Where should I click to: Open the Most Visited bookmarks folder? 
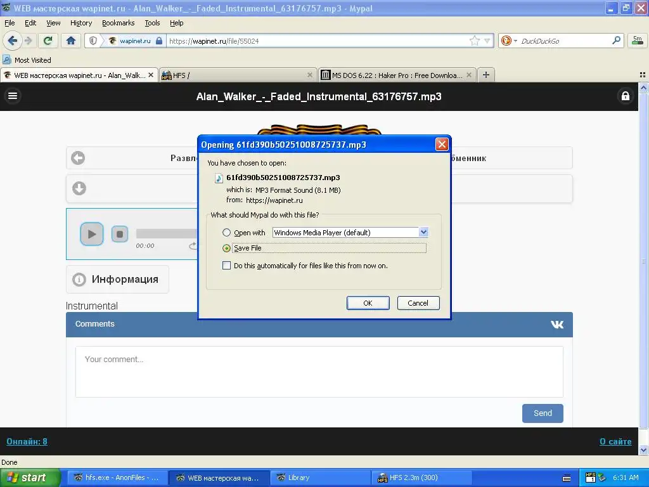click(27, 60)
